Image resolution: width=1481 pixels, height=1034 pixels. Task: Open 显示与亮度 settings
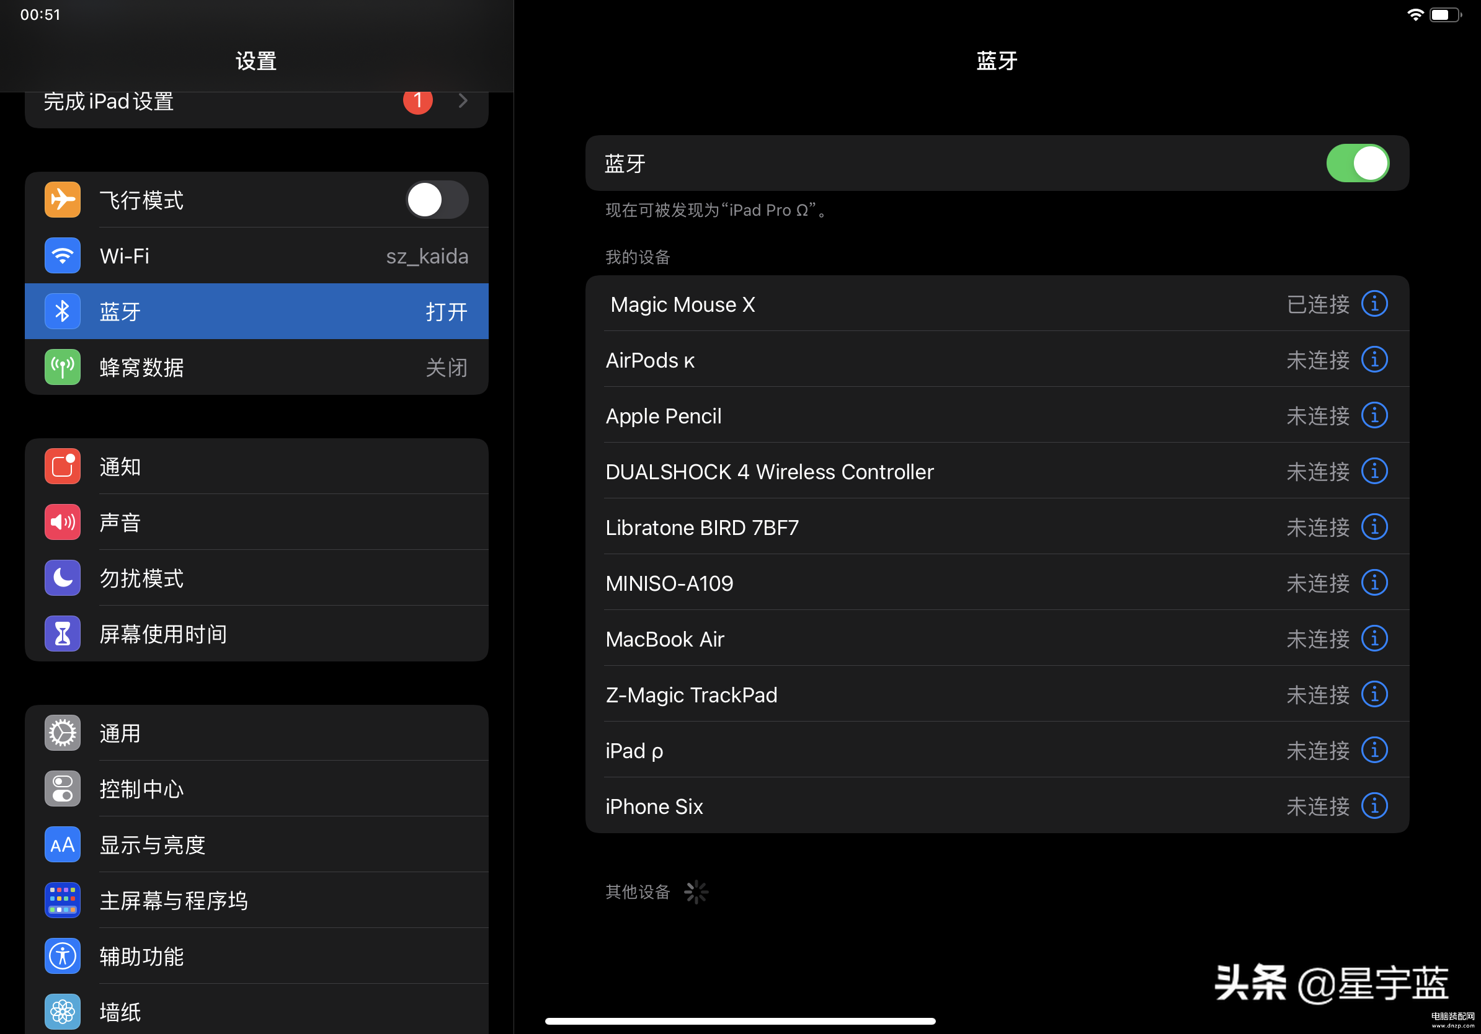tap(257, 844)
